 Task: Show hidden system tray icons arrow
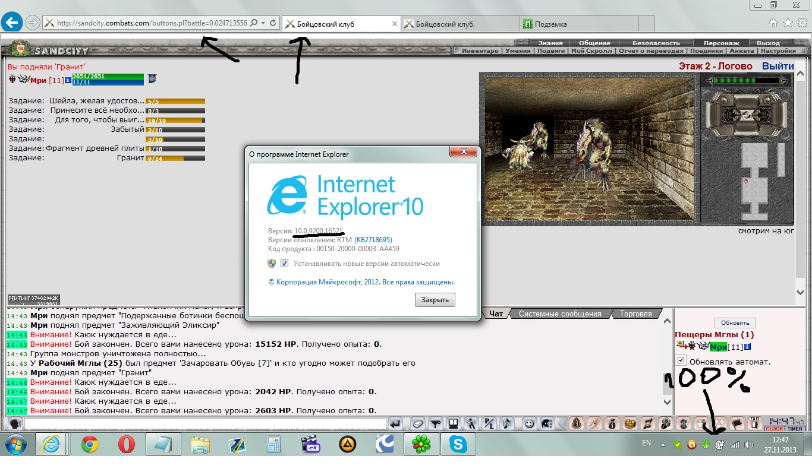click(664, 444)
